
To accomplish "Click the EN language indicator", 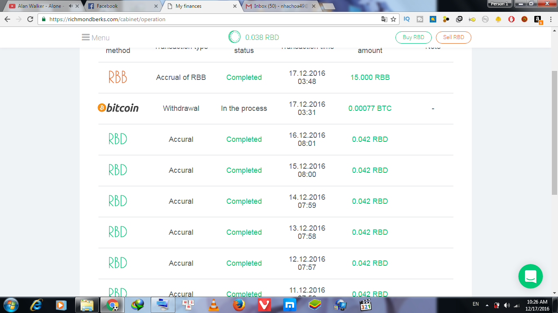I will 475,304.
